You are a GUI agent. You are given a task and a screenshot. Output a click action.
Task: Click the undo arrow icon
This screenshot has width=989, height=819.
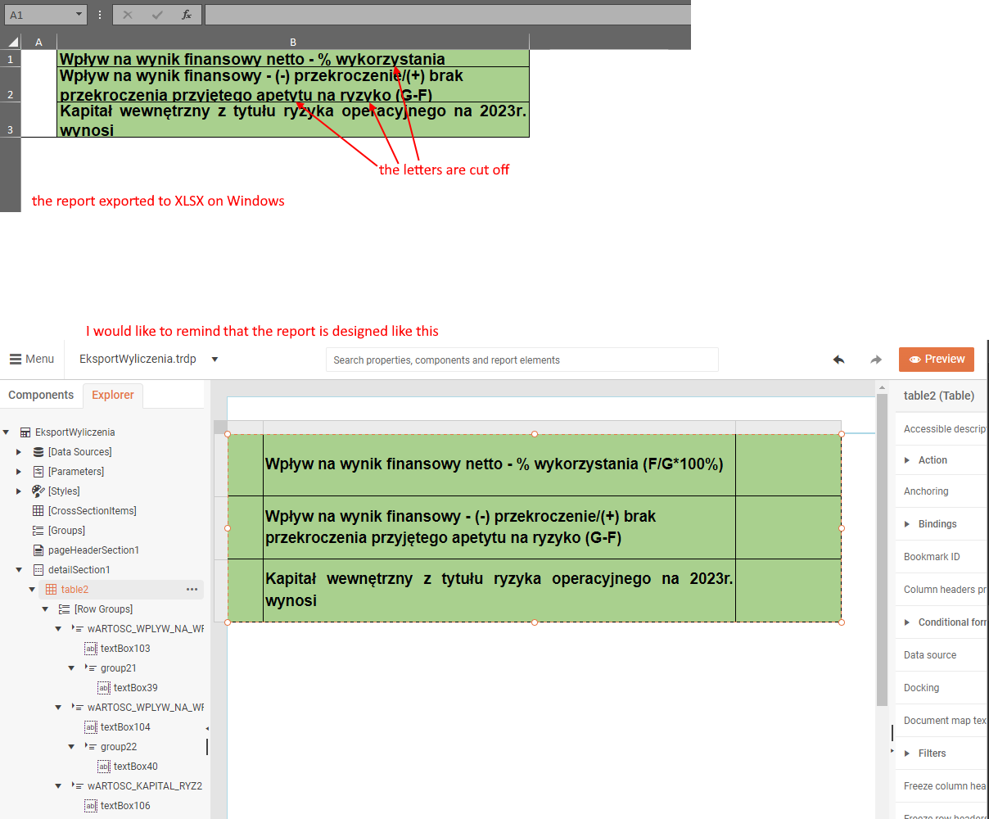point(838,360)
